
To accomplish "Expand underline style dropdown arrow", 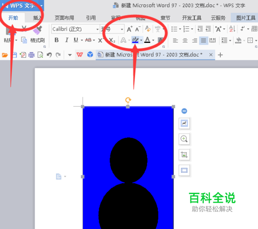I will tap(82, 40).
